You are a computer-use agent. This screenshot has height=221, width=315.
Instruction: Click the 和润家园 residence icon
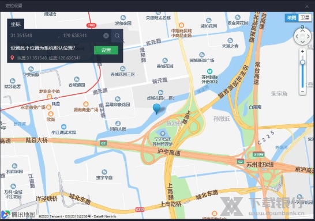click(14, 166)
